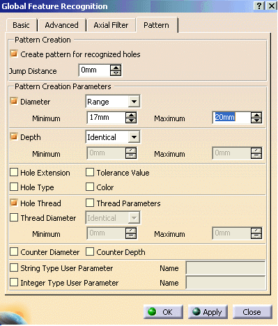278x326 pixels.
Task: Check the Color option
Action: tap(90, 187)
